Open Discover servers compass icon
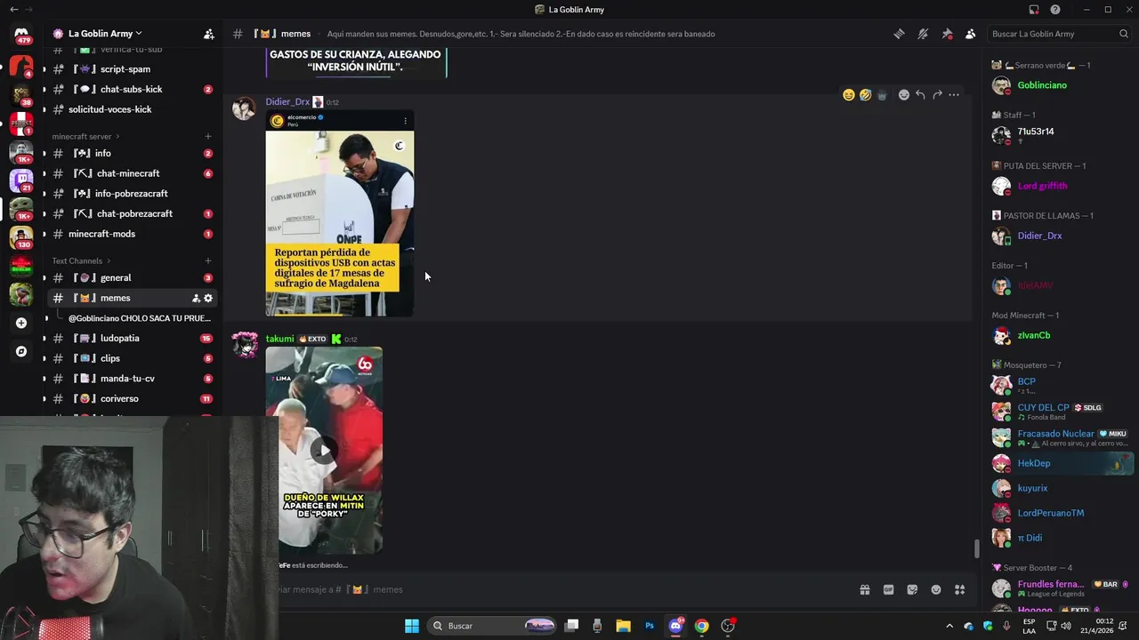The image size is (1139, 640). [x=21, y=351]
